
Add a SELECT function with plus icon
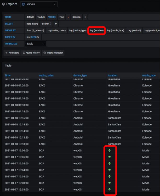coord(56,24)
